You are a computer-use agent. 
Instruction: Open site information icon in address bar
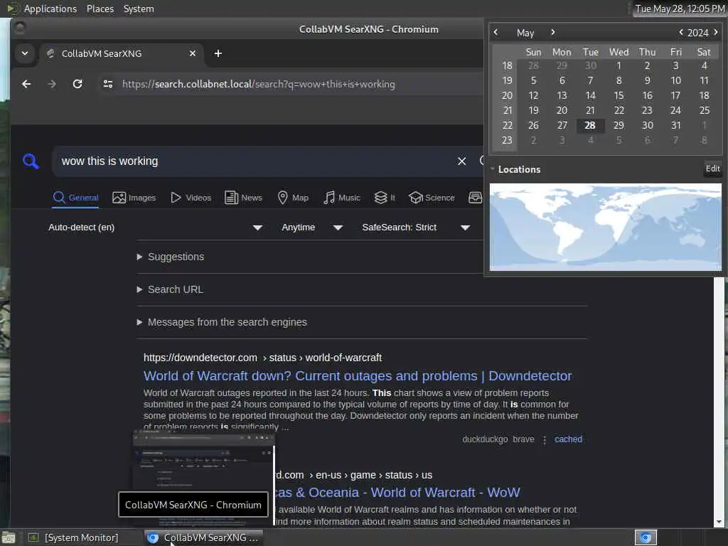108,84
